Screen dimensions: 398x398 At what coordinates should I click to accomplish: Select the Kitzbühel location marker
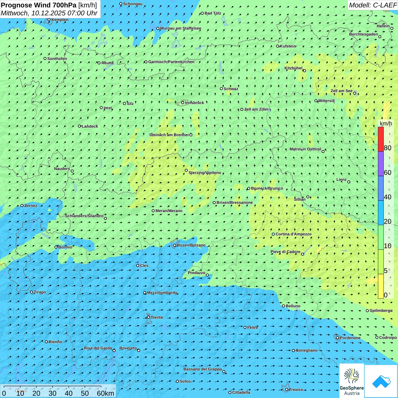click(304, 71)
